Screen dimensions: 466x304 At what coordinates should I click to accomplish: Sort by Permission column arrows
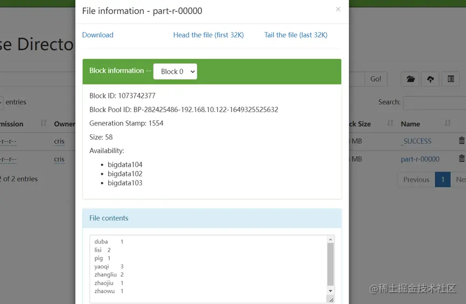(x=44, y=123)
